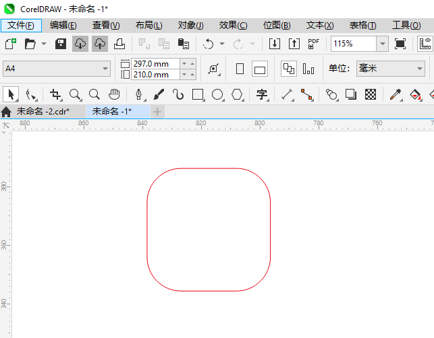Select the Pick arrow tool
This screenshot has width=434, height=338.
click(x=11, y=94)
